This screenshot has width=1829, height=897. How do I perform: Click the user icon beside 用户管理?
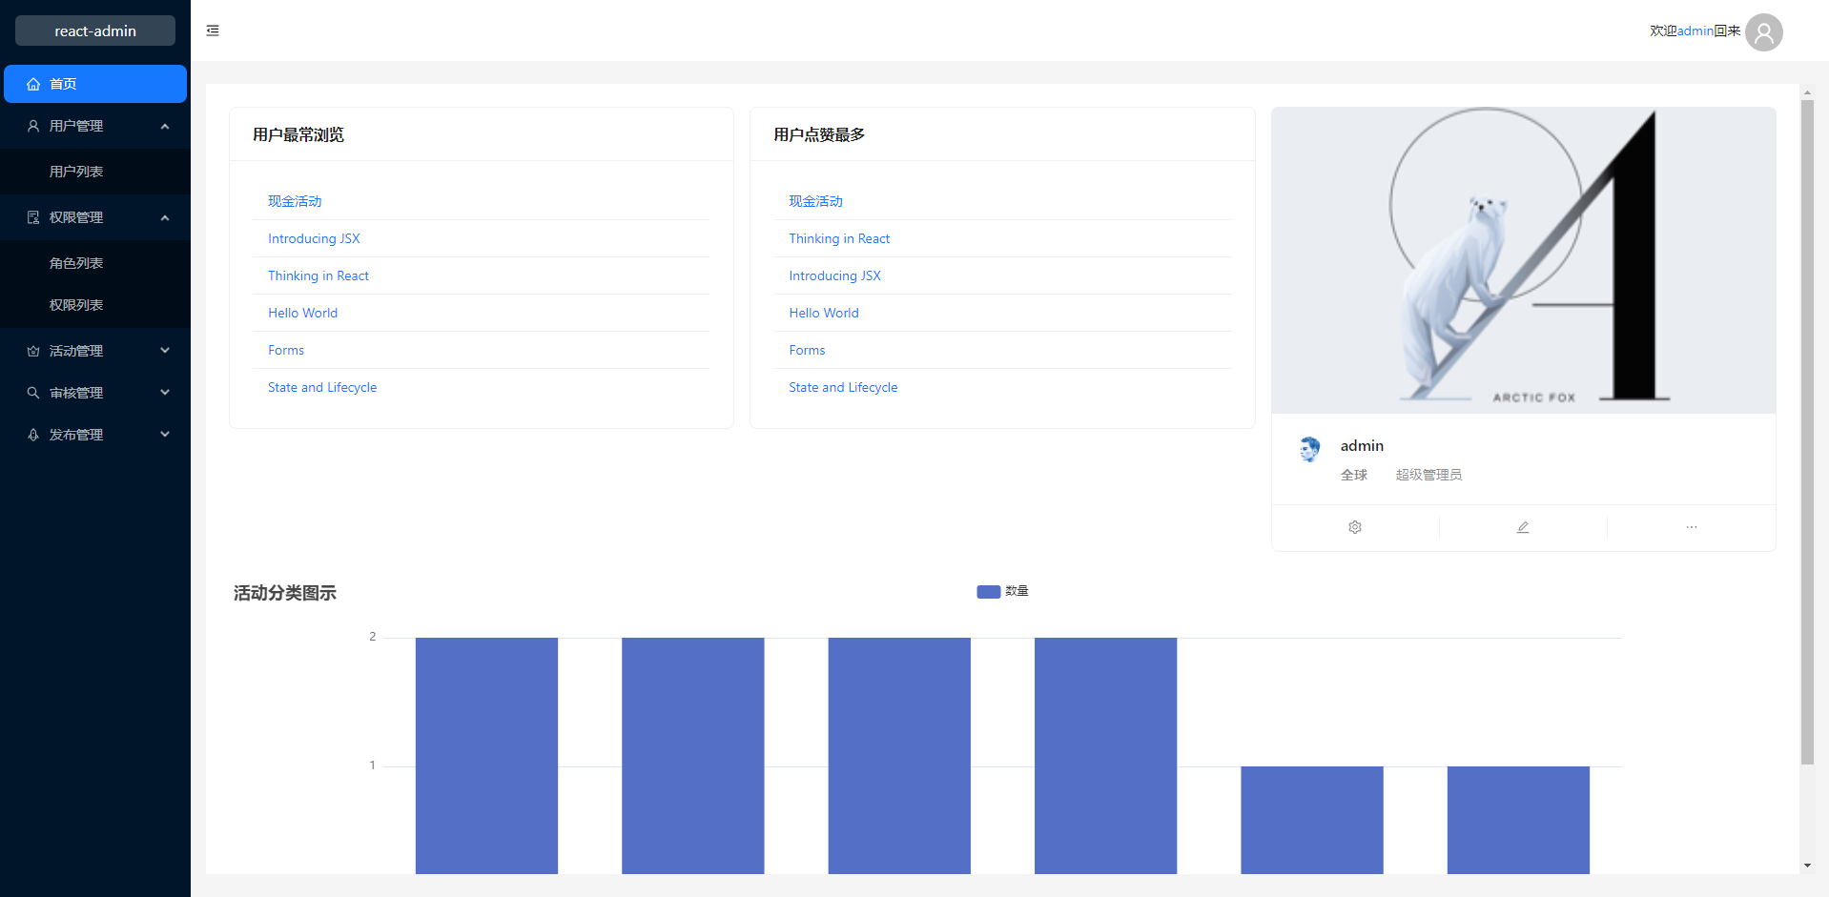point(33,126)
